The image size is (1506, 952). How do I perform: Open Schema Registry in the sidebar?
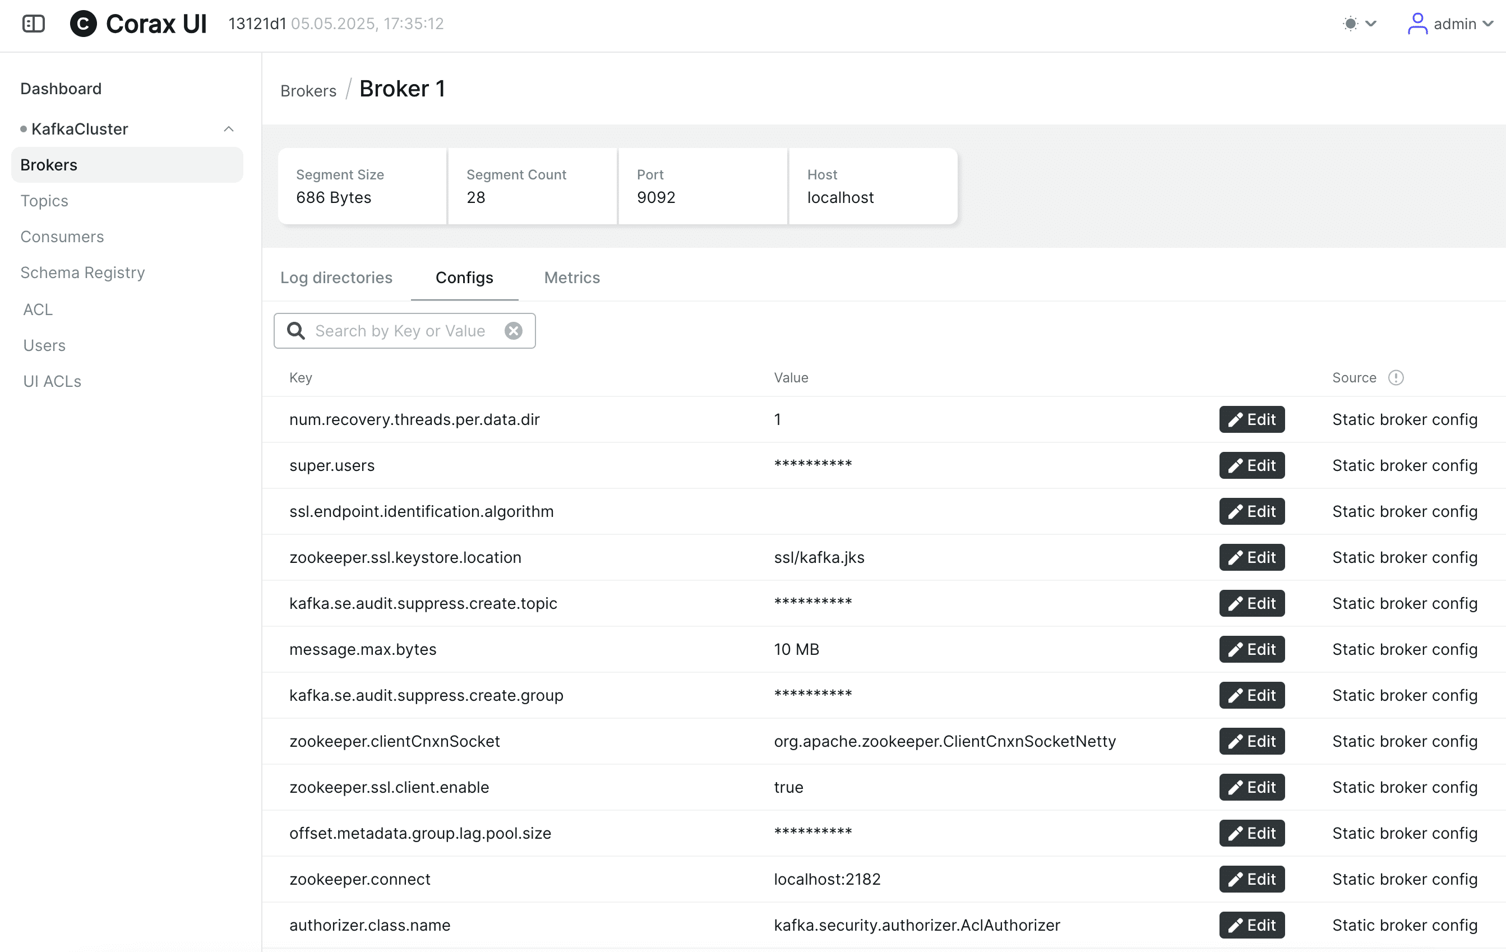pos(82,272)
